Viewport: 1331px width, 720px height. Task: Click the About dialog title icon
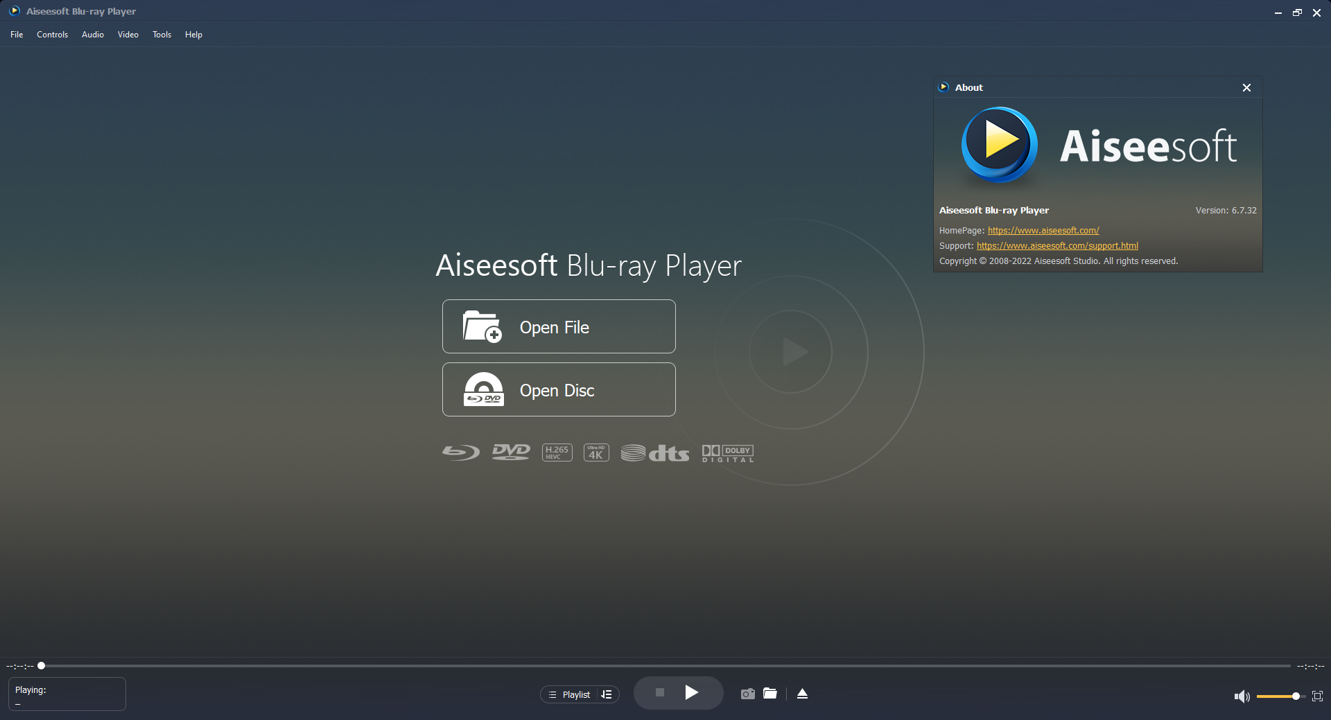943,87
